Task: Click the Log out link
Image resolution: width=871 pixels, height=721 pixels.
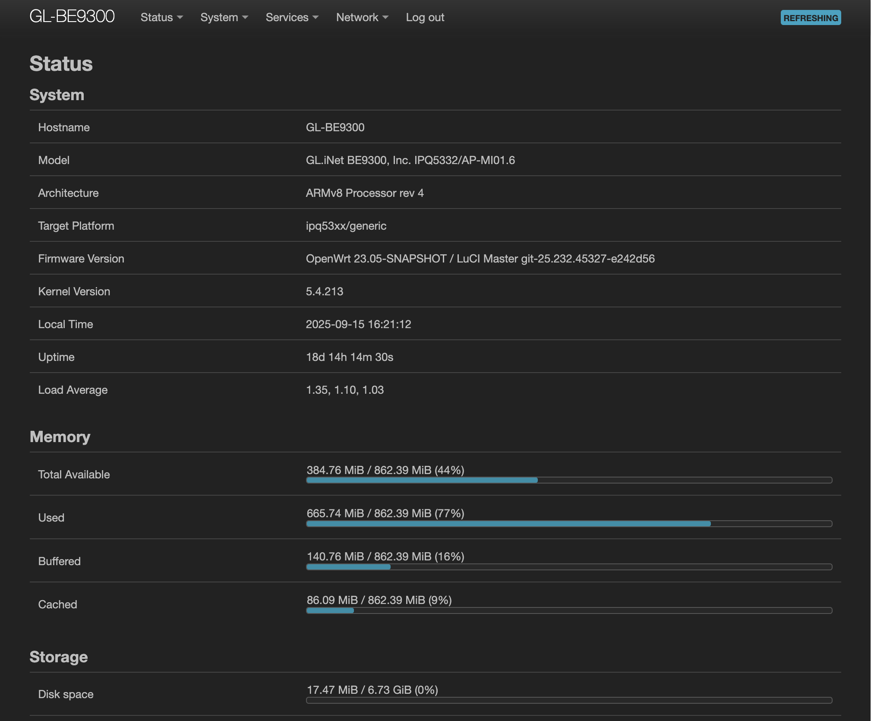Action: [x=425, y=17]
